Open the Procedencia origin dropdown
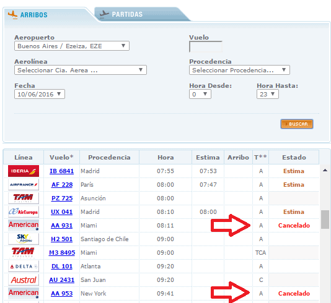The height and width of the screenshot is (303, 331). (x=239, y=70)
